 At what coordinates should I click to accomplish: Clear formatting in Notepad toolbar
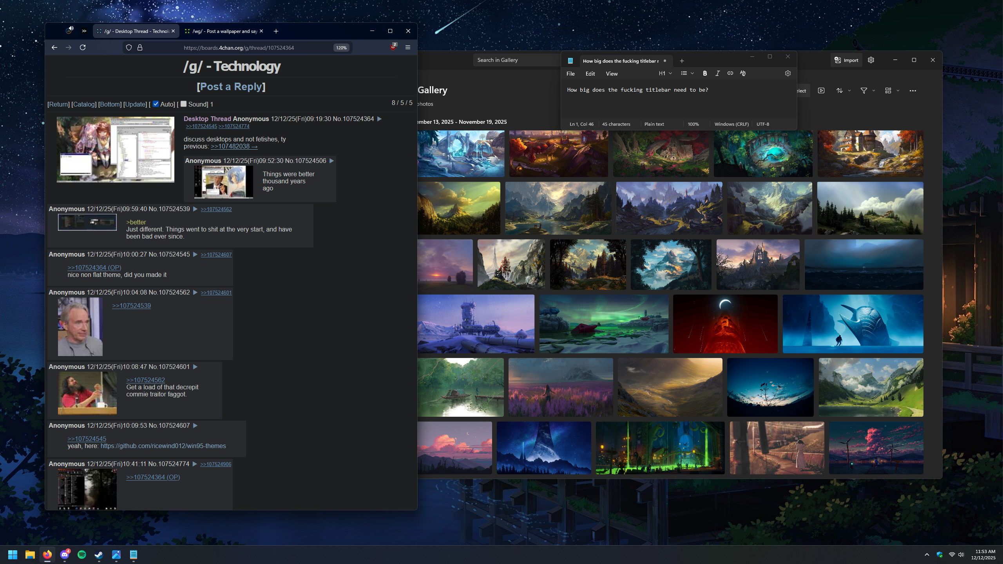pyautogui.click(x=742, y=73)
